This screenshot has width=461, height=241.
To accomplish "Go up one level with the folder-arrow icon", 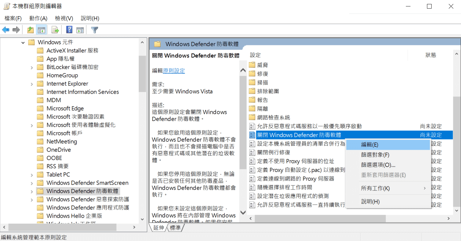I will tap(30, 30).
